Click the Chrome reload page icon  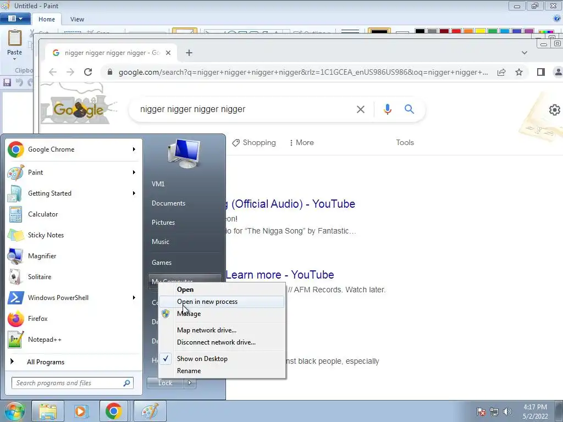(x=88, y=72)
